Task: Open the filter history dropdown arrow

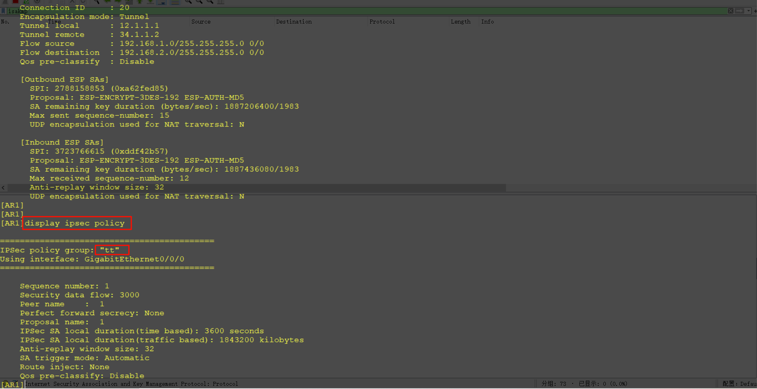Action: pyautogui.click(x=749, y=11)
